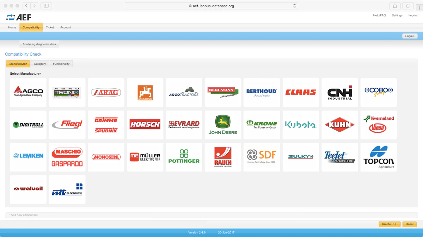Reload the page in Safari
Image resolution: width=423 pixels, height=237 pixels.
[294, 6]
